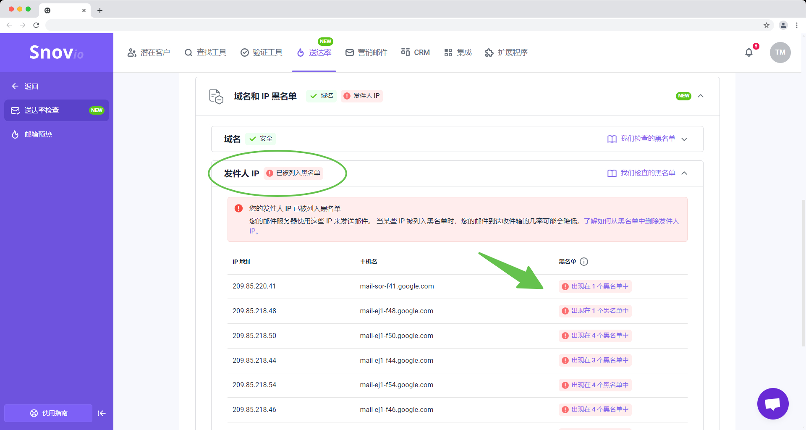Open the 潜在客户 menu
The height and width of the screenshot is (430, 806).
click(x=149, y=52)
